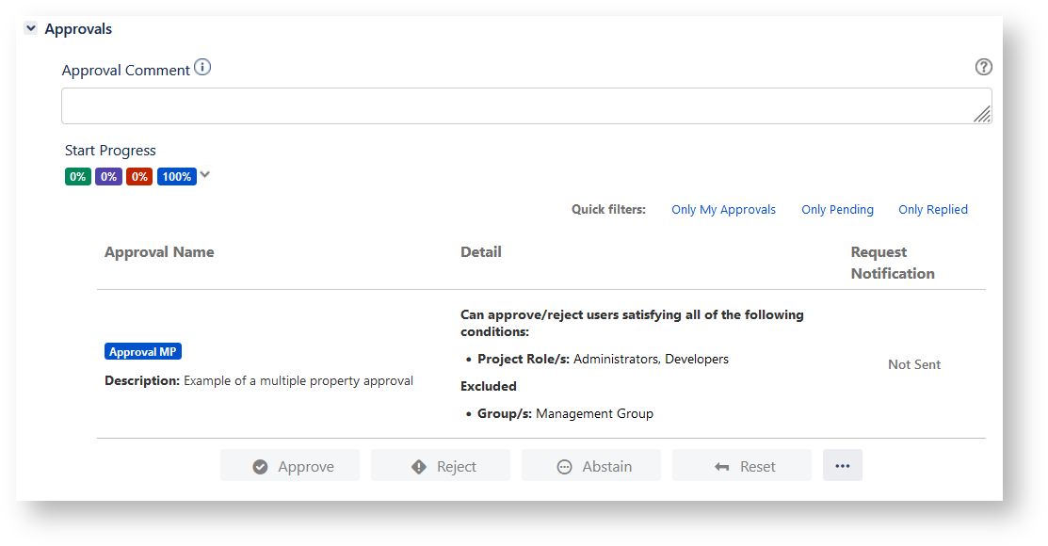Click the Approval Comment info icon

point(202,69)
